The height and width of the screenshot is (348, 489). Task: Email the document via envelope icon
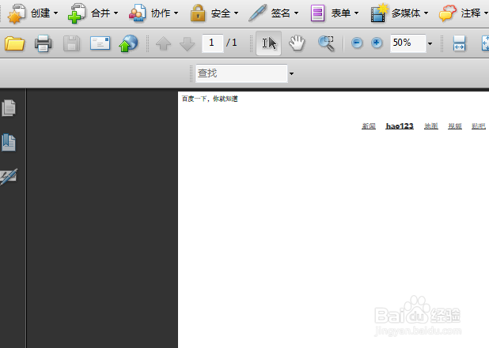tap(100, 43)
